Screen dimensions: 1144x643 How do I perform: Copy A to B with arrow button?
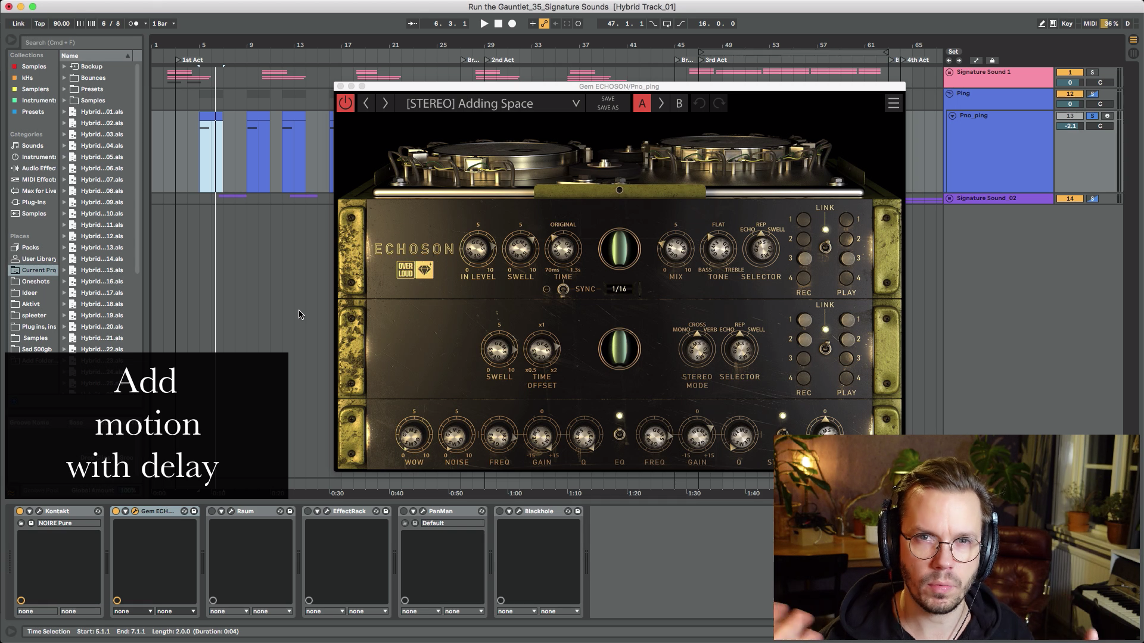click(661, 103)
